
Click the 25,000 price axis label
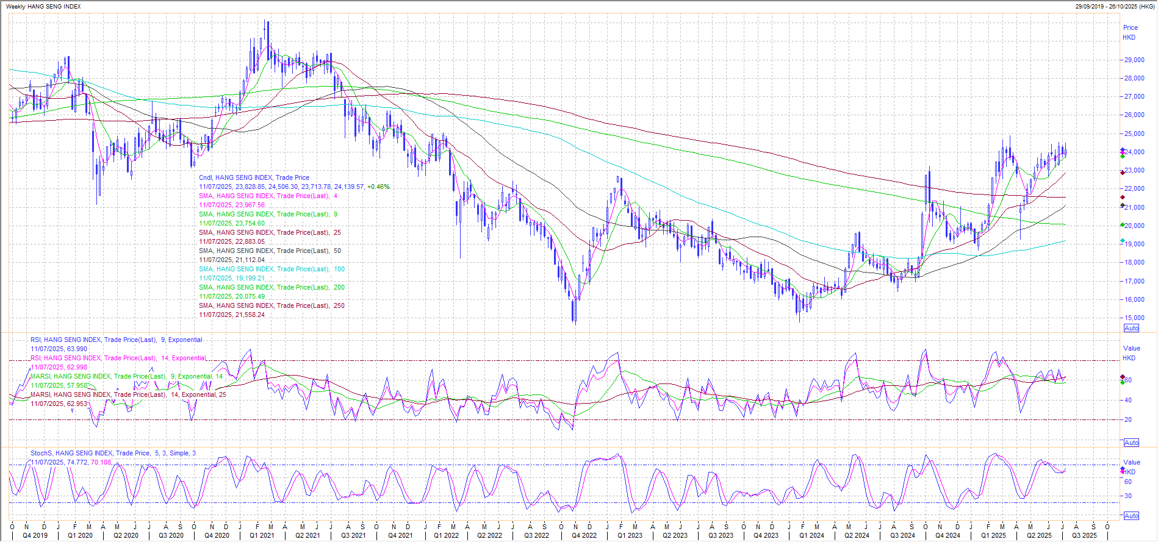(1135, 134)
